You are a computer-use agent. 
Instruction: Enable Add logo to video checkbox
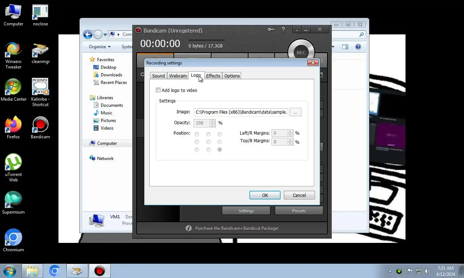point(158,90)
